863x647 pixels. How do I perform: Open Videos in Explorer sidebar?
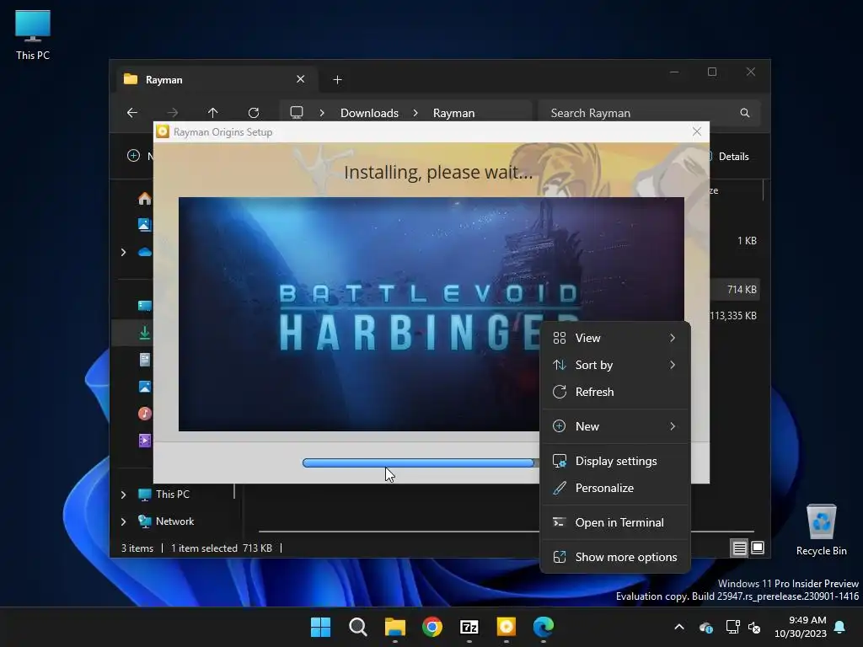coord(145,441)
